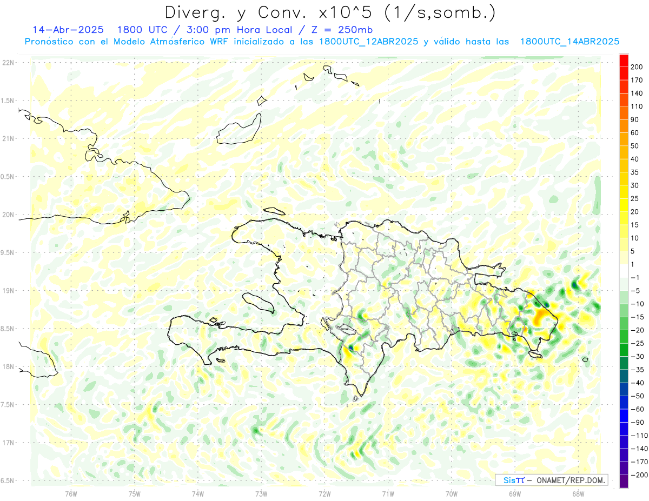649x501 pixels.
Task: Click the '68W' longitude label
Action: [578, 493]
